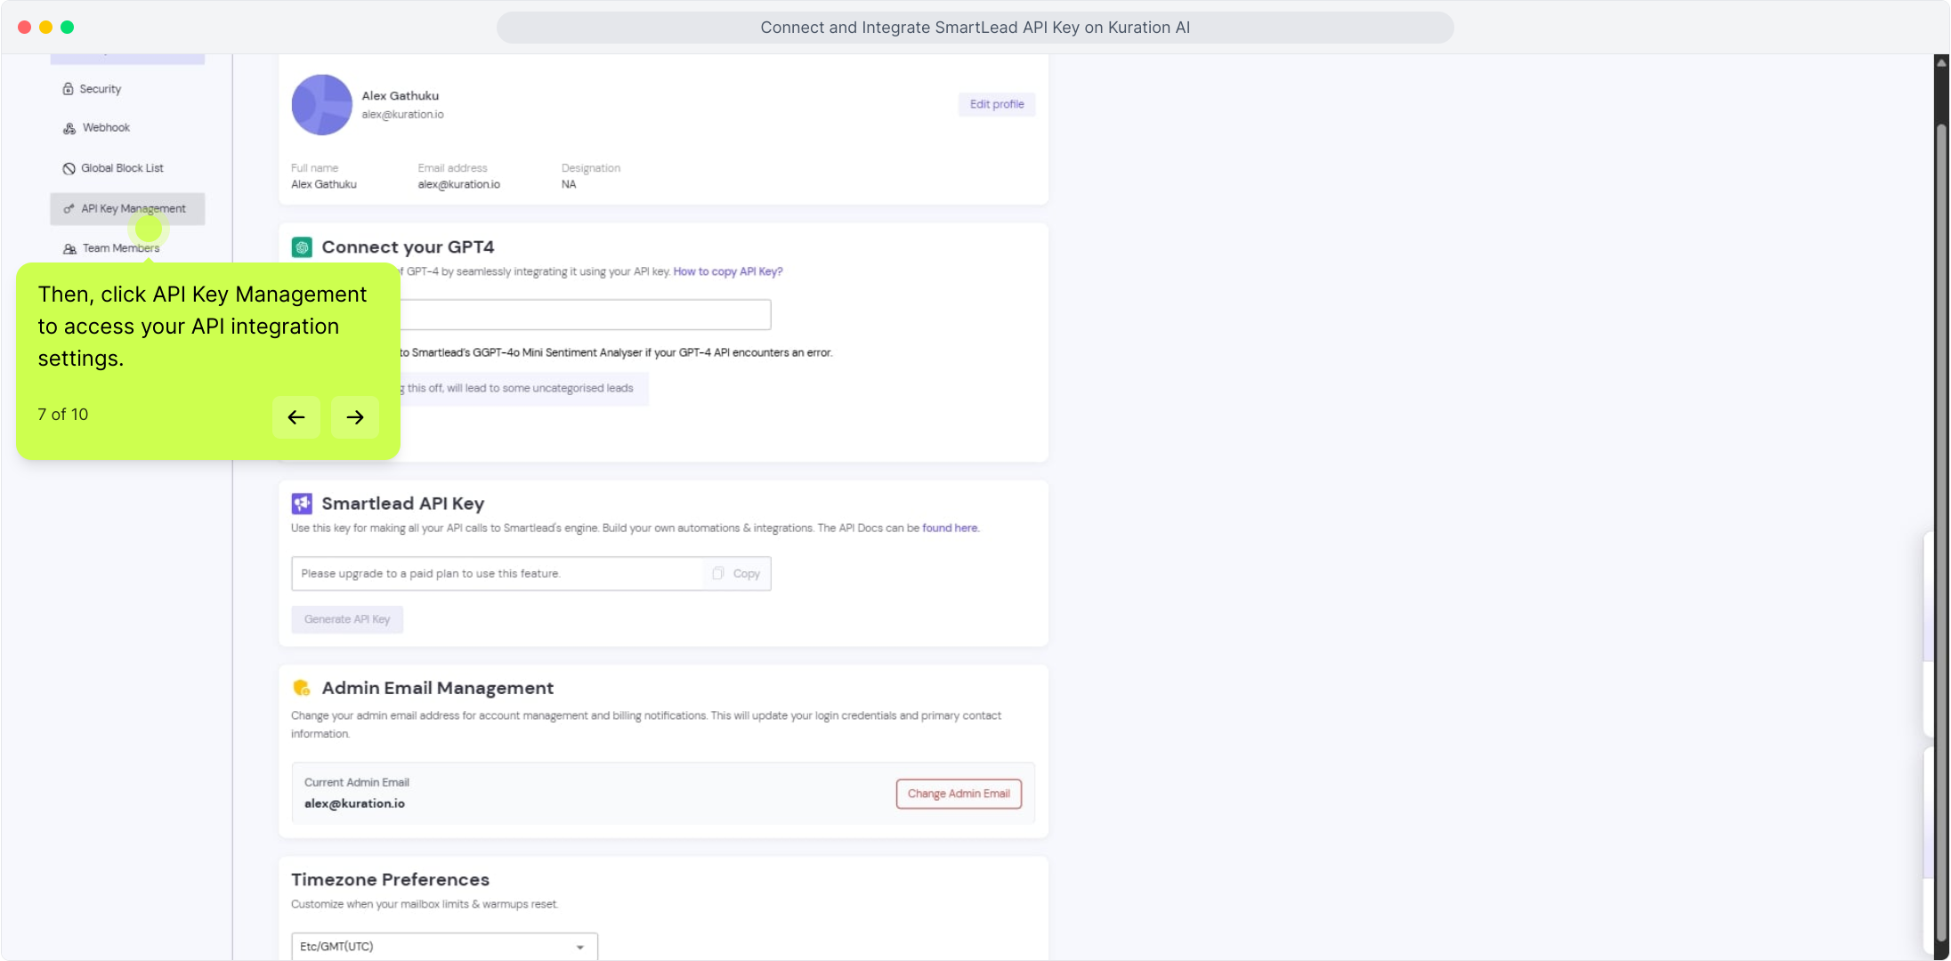Open Security settings in the sidebar
The image size is (1951, 961).
[92, 89]
